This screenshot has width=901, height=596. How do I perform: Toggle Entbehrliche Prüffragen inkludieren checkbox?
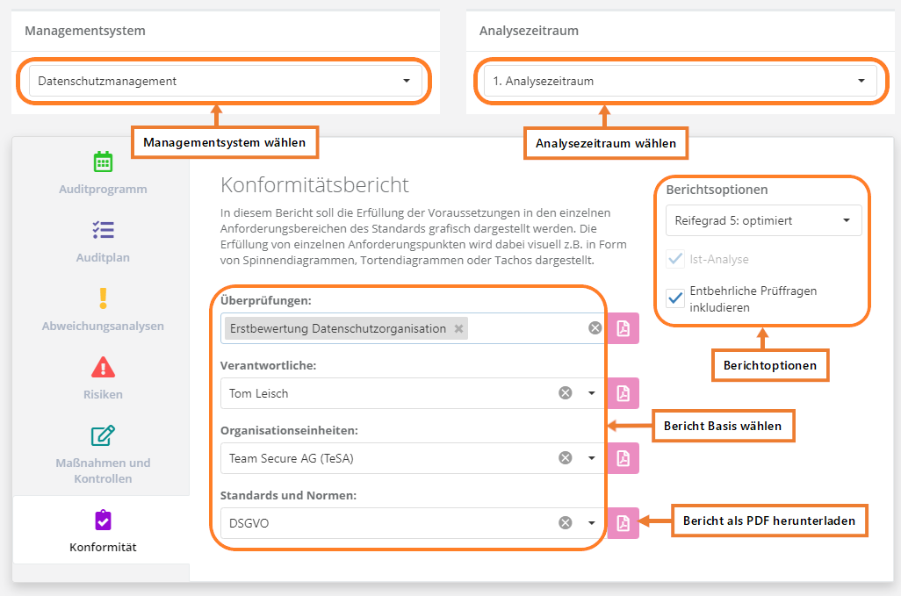click(x=675, y=298)
